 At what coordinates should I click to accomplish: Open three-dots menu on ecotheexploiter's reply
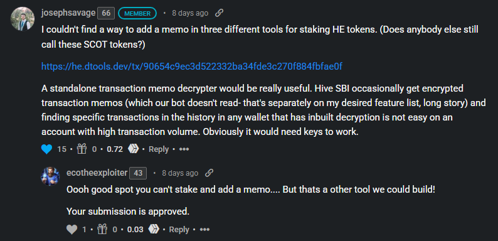(204, 229)
